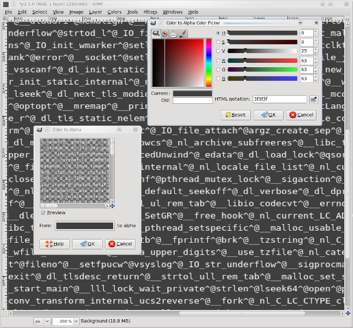Click the eyedropper next to HTML notation

(314, 99)
